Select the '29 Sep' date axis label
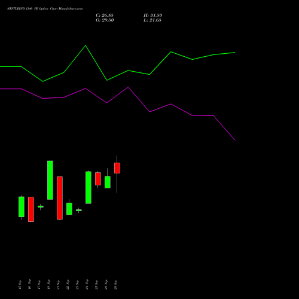The width and height of the screenshot is (299, 299). coord(115,285)
